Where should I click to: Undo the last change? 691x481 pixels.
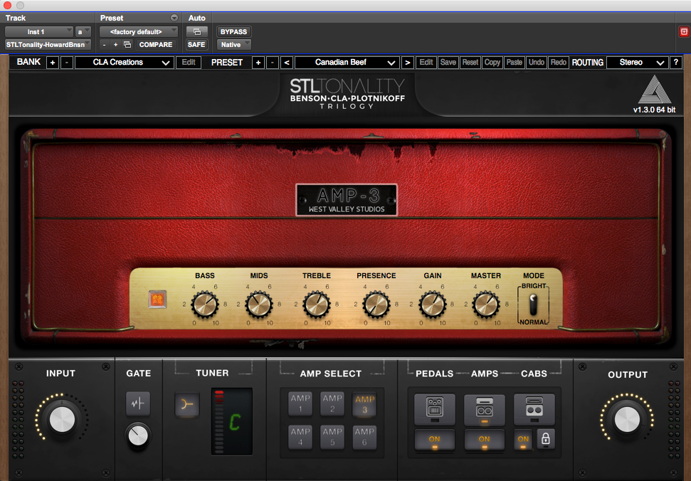pyautogui.click(x=537, y=63)
